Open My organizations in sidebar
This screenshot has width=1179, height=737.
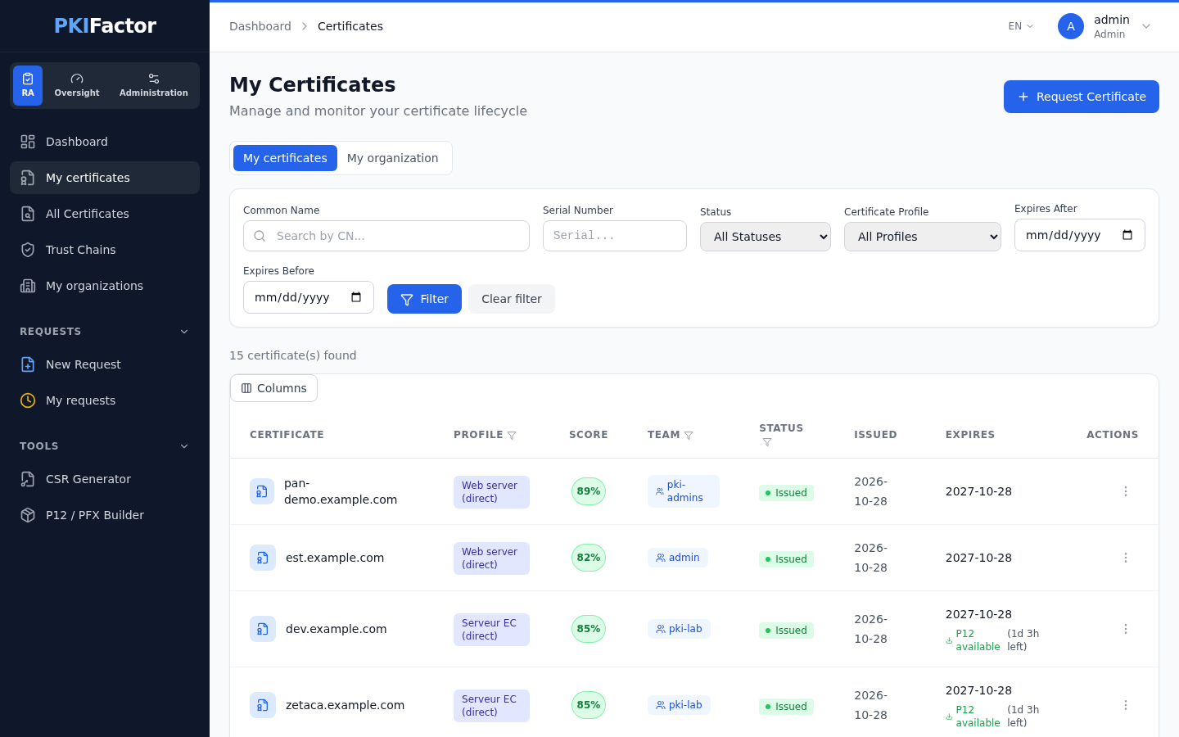tap(105, 286)
